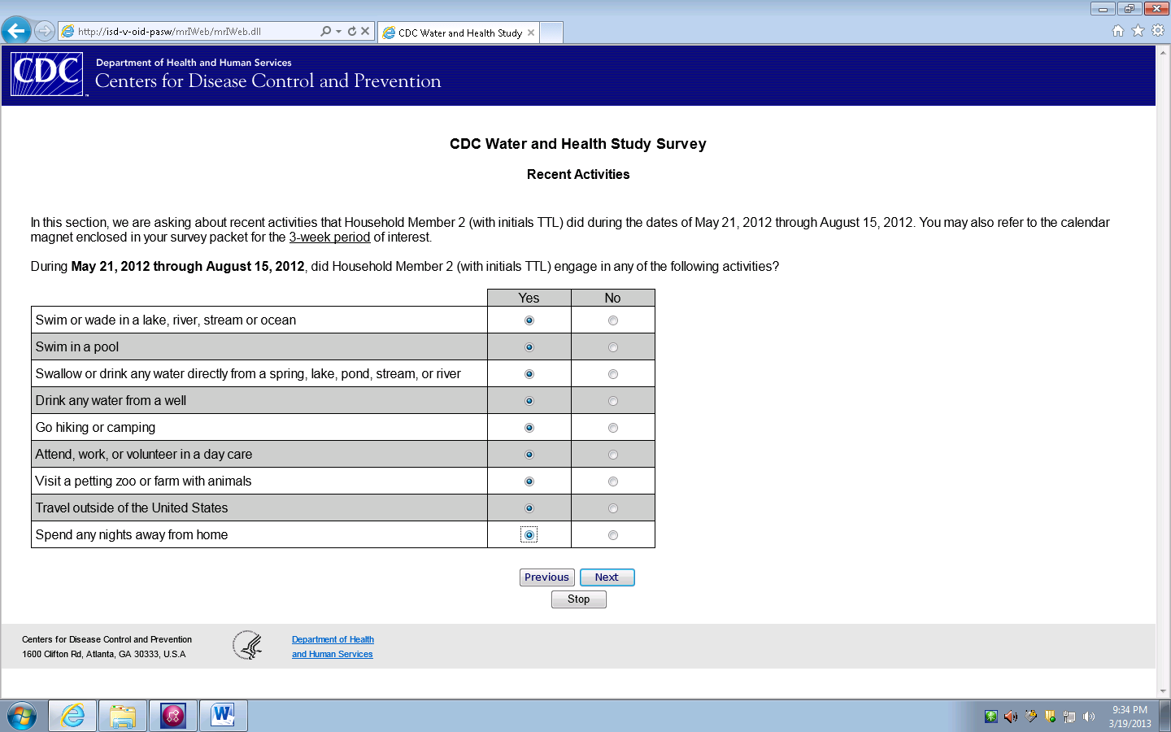Select Yes for Spend any nights away from home
The image size is (1171, 732).
pyautogui.click(x=529, y=535)
